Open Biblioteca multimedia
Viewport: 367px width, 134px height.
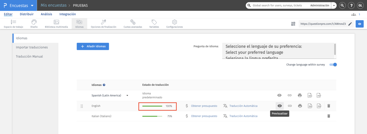pos(56,23)
